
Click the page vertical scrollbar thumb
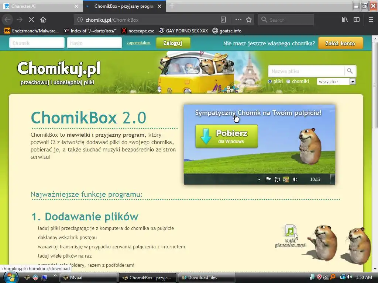coord(375,85)
